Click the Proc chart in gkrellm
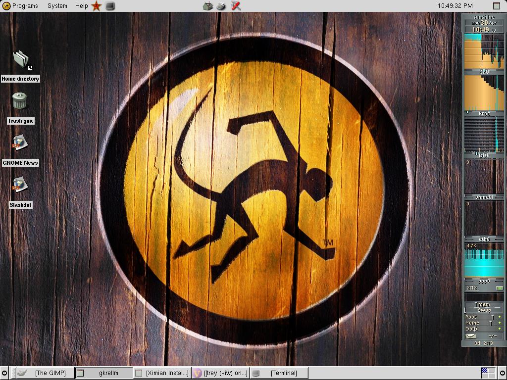Viewport: 507px width, 380px height. pos(484,93)
